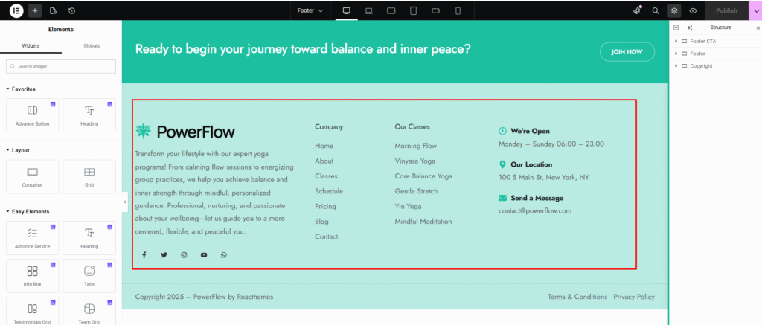762x325 pixels.
Task: Toggle the Structure layers panel icon
Action: point(674,10)
